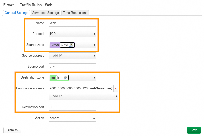The width and height of the screenshot is (204, 136).
Task: Focus the Source port field
Action: [72, 67]
